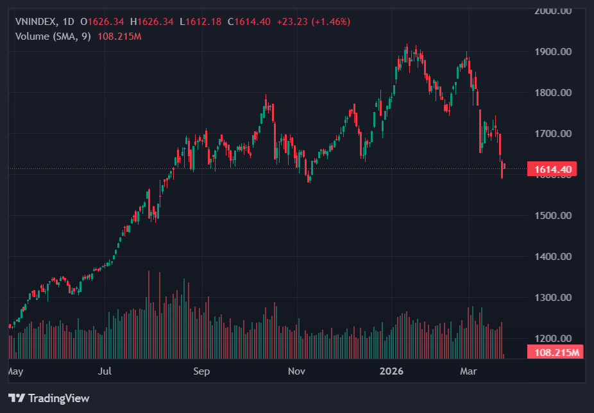The width and height of the screenshot is (594, 413).
Task: Click the red 1614.40 current price tag
Action: pos(552,169)
